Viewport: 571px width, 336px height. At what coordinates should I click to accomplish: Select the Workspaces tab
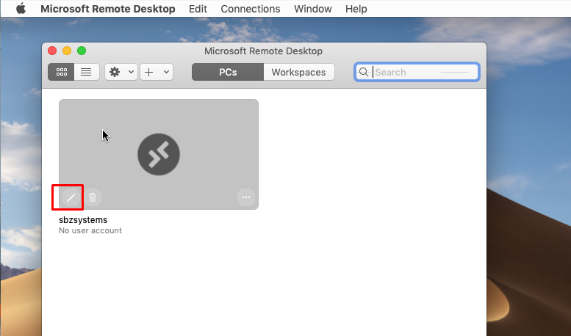click(298, 72)
